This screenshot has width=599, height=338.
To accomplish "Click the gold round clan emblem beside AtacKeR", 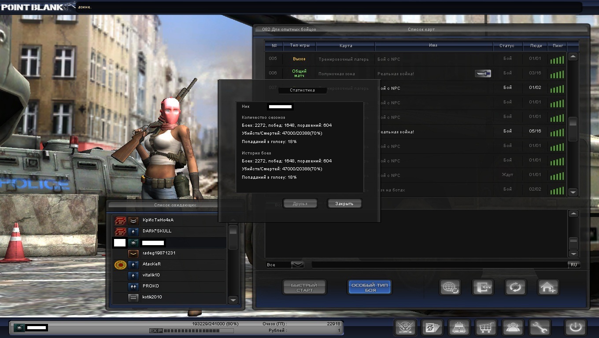I will pyautogui.click(x=120, y=265).
